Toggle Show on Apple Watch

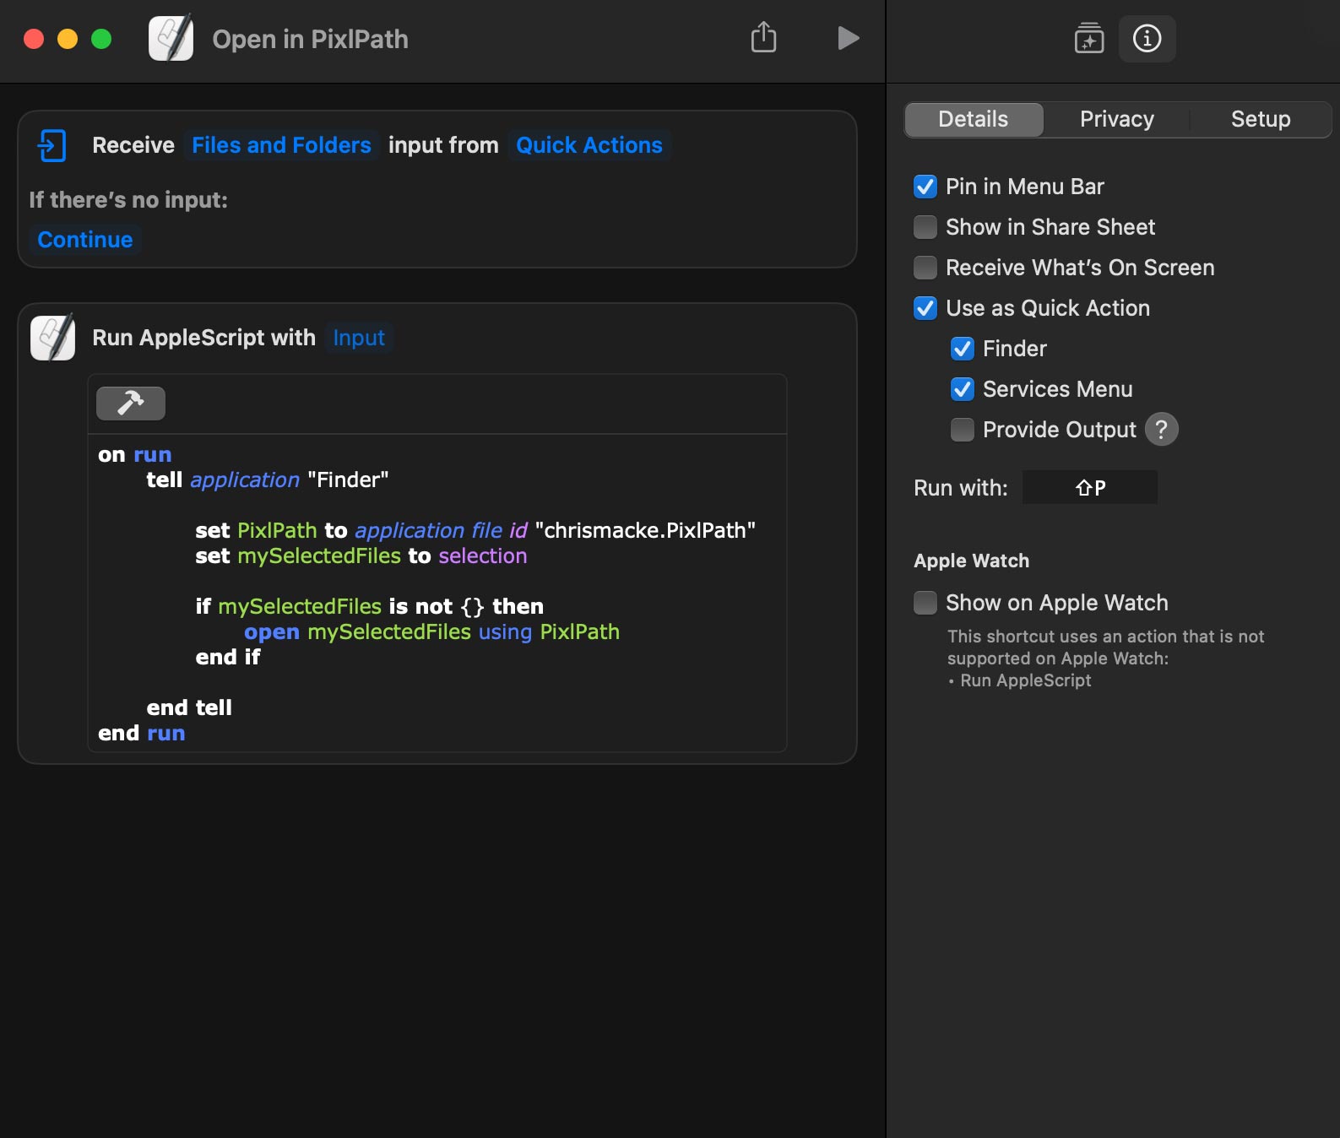(x=925, y=603)
